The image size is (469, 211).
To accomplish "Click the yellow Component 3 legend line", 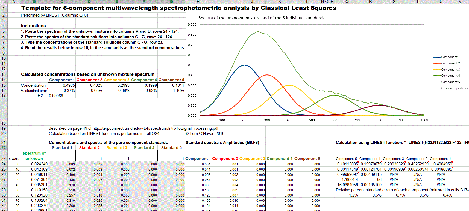I will pyautogui.click(x=437, y=70).
